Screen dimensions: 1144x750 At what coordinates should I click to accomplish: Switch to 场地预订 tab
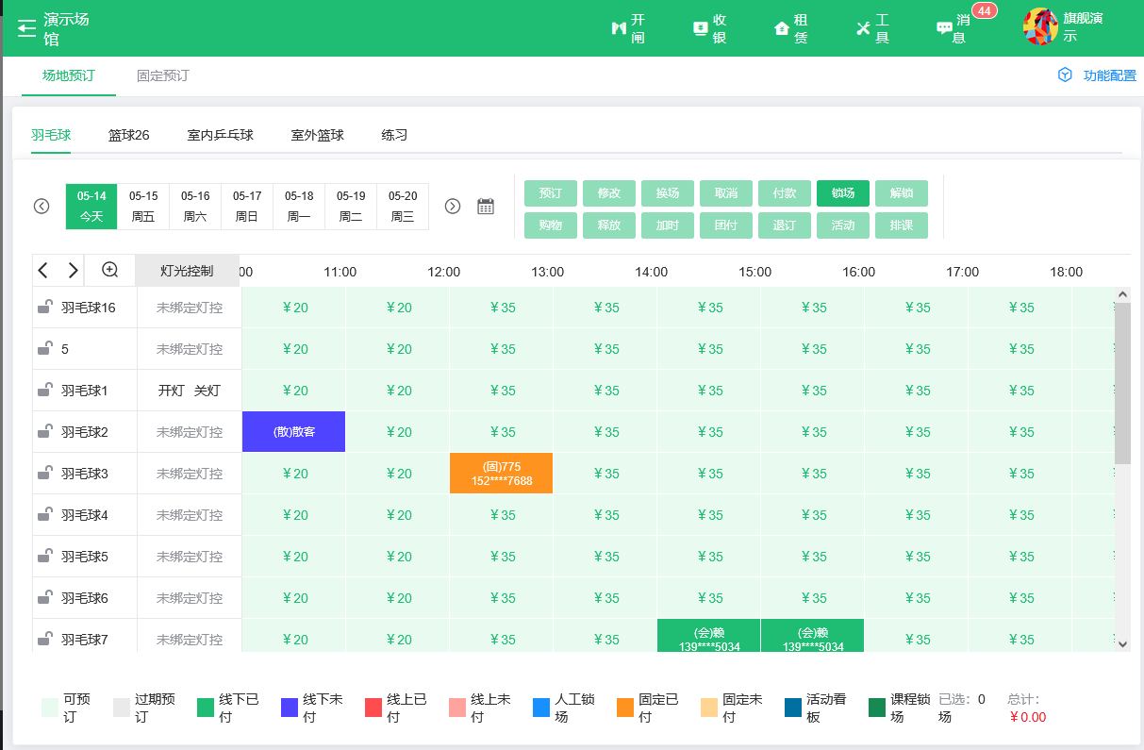(x=69, y=75)
